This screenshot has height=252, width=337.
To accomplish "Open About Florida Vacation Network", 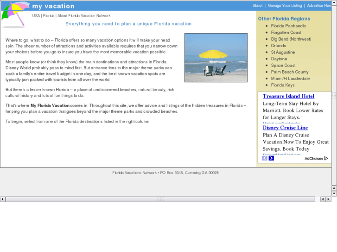I will [x=84, y=16].
